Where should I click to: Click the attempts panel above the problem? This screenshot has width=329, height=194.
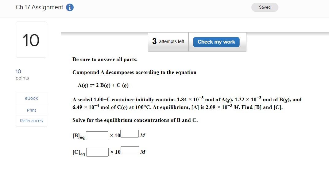click(x=197, y=41)
